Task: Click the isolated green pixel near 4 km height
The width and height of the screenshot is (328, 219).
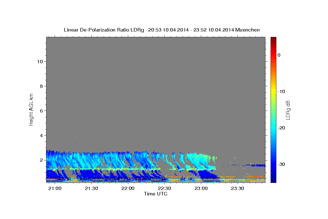Action: [x=77, y=138]
